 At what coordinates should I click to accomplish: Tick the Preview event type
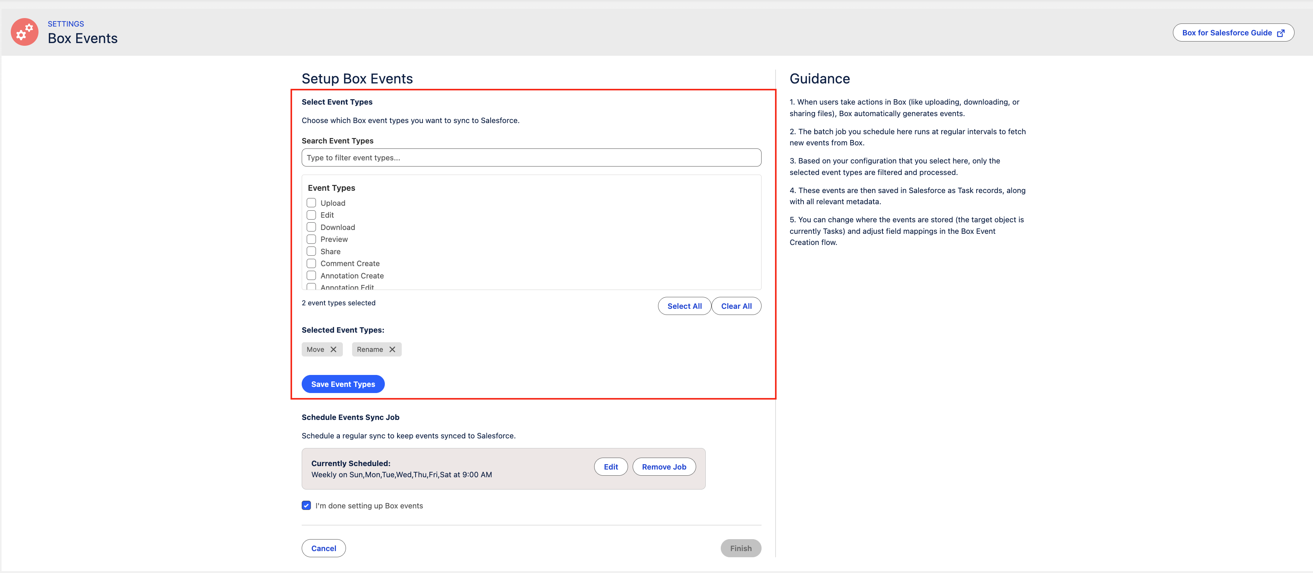point(311,239)
